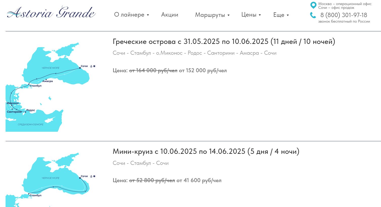The image size is (381, 207).
Task: Click the anchor icon on Greek islands map
Action: click(x=91, y=66)
